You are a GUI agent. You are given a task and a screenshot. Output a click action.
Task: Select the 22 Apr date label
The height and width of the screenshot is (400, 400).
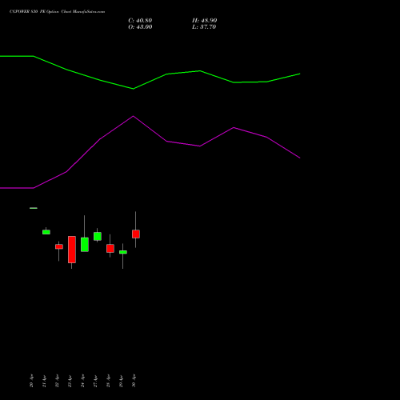[57, 381]
